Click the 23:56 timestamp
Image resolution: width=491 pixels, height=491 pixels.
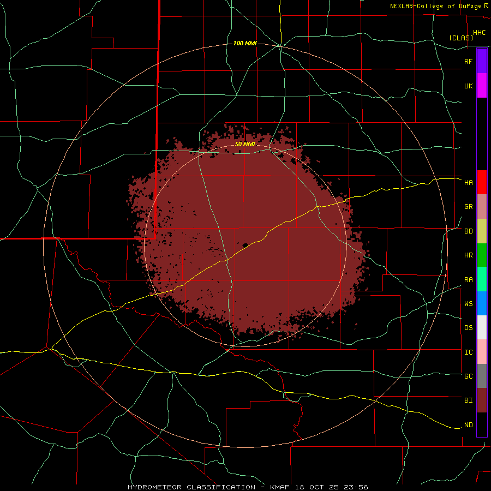pyautogui.click(x=355, y=487)
